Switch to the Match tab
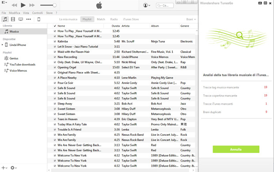274x172 pixels. (x=101, y=19)
